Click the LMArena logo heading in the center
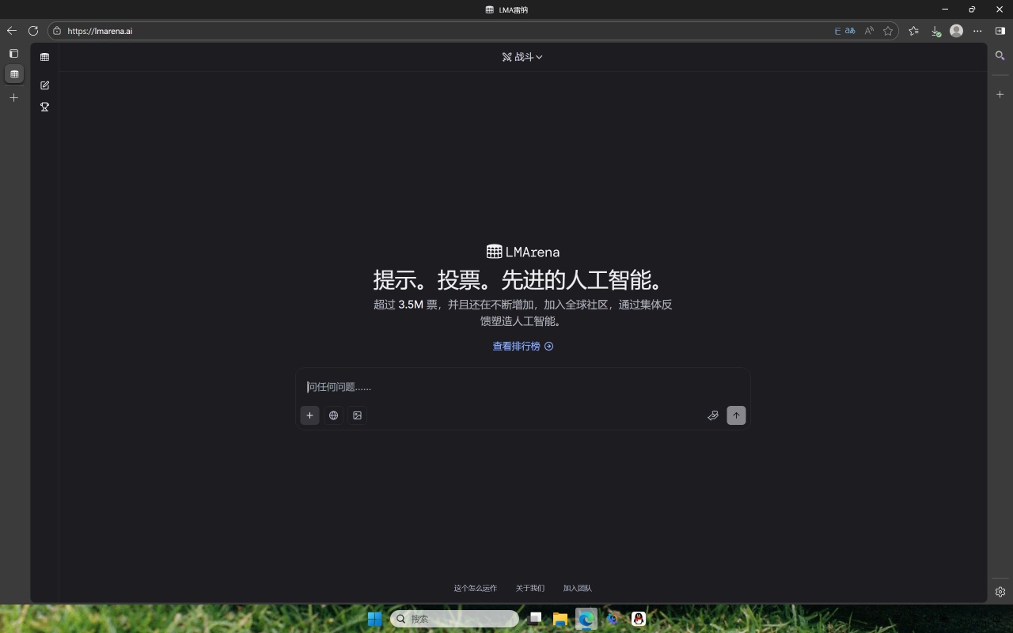Screen dimensions: 1013x633 tap(522, 252)
